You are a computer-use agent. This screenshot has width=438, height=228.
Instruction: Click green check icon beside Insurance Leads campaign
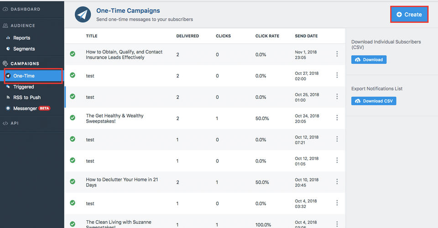pyautogui.click(x=73, y=54)
